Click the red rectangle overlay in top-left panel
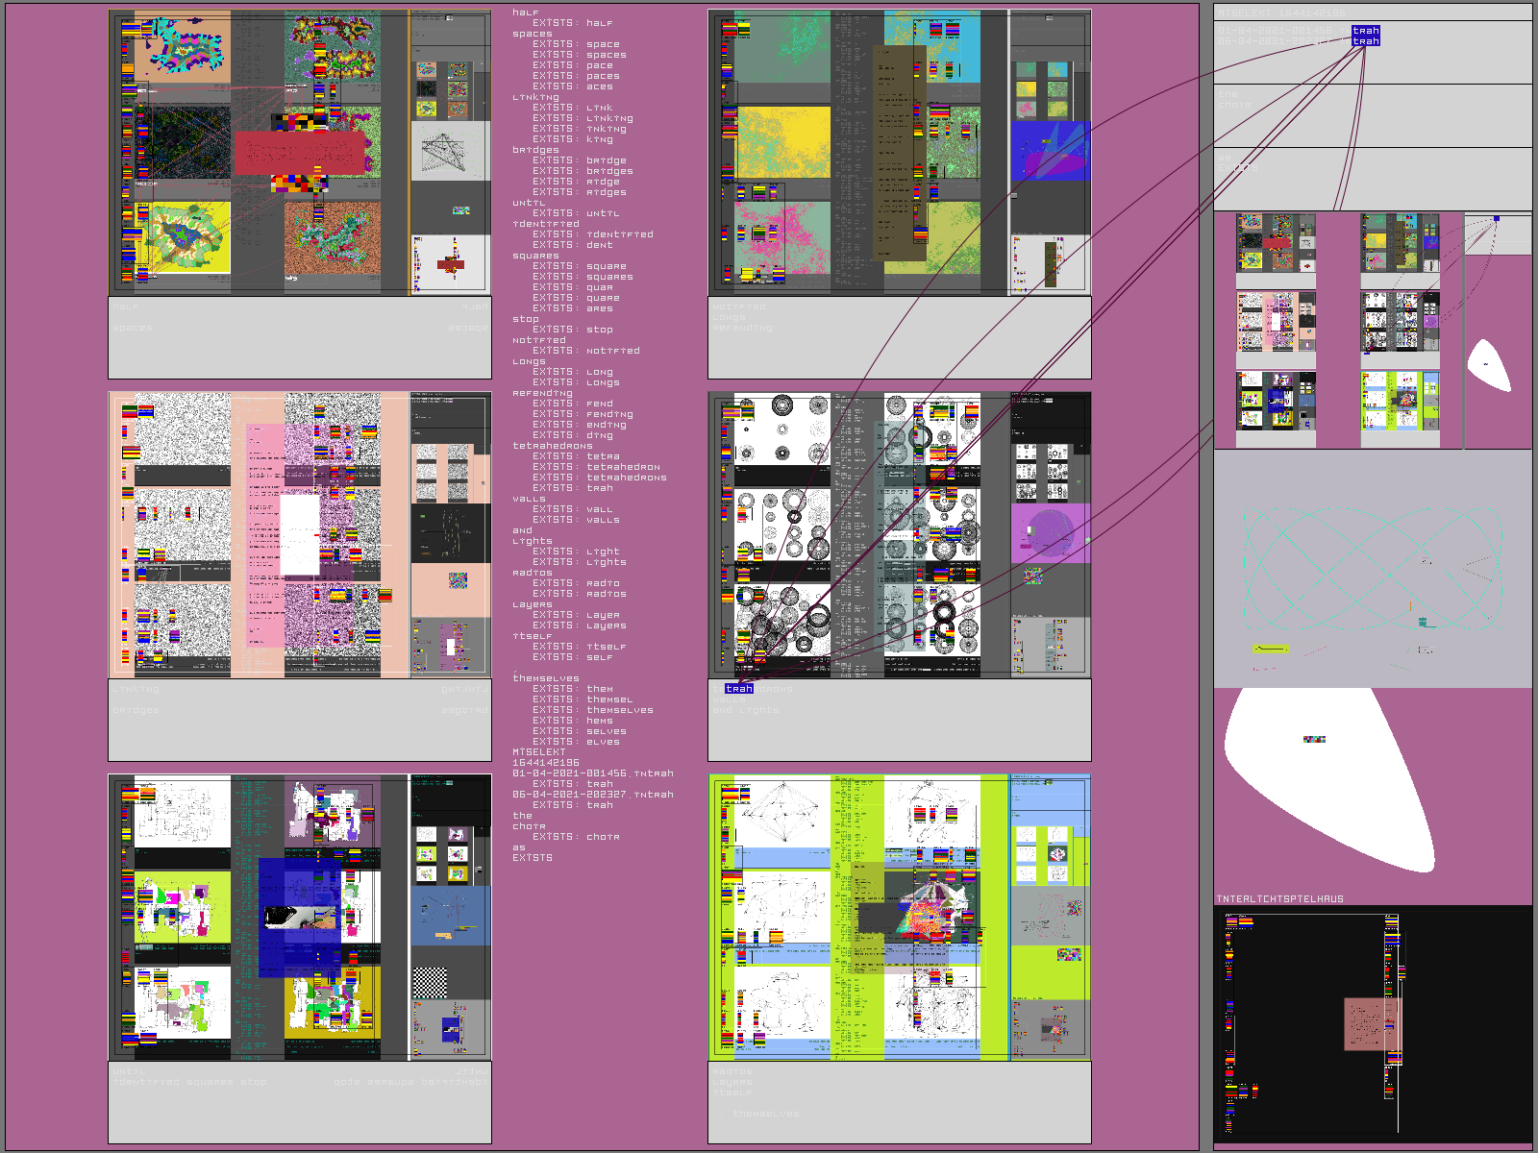 click(x=299, y=153)
